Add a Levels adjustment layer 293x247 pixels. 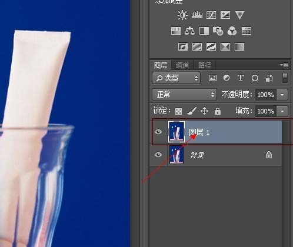197,15
